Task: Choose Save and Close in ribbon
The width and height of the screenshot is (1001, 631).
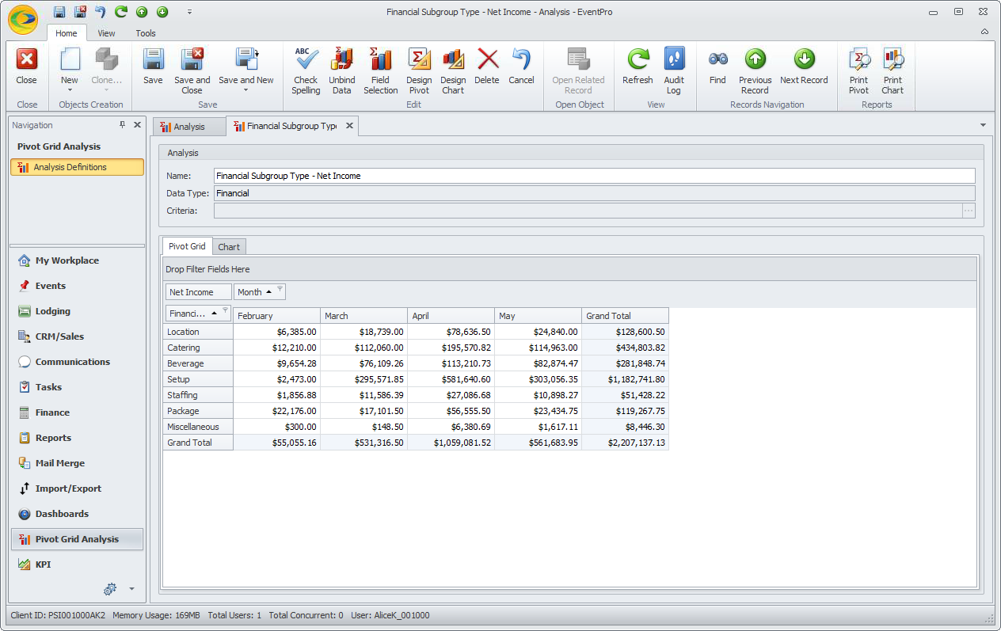Action: (192, 70)
